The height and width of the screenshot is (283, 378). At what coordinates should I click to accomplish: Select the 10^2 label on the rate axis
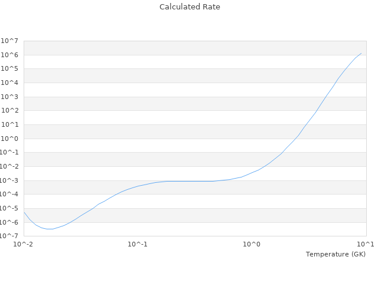(10, 111)
